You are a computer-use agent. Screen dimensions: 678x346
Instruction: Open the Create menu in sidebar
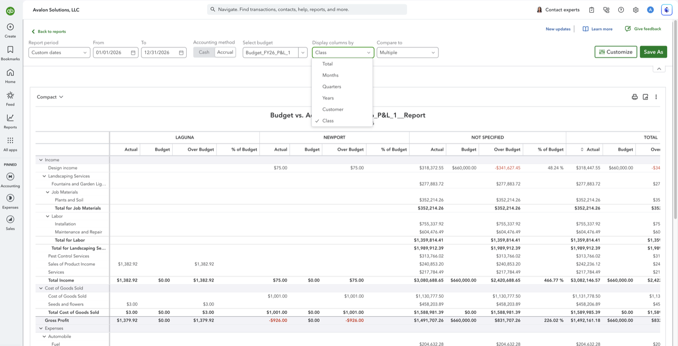[x=10, y=30]
